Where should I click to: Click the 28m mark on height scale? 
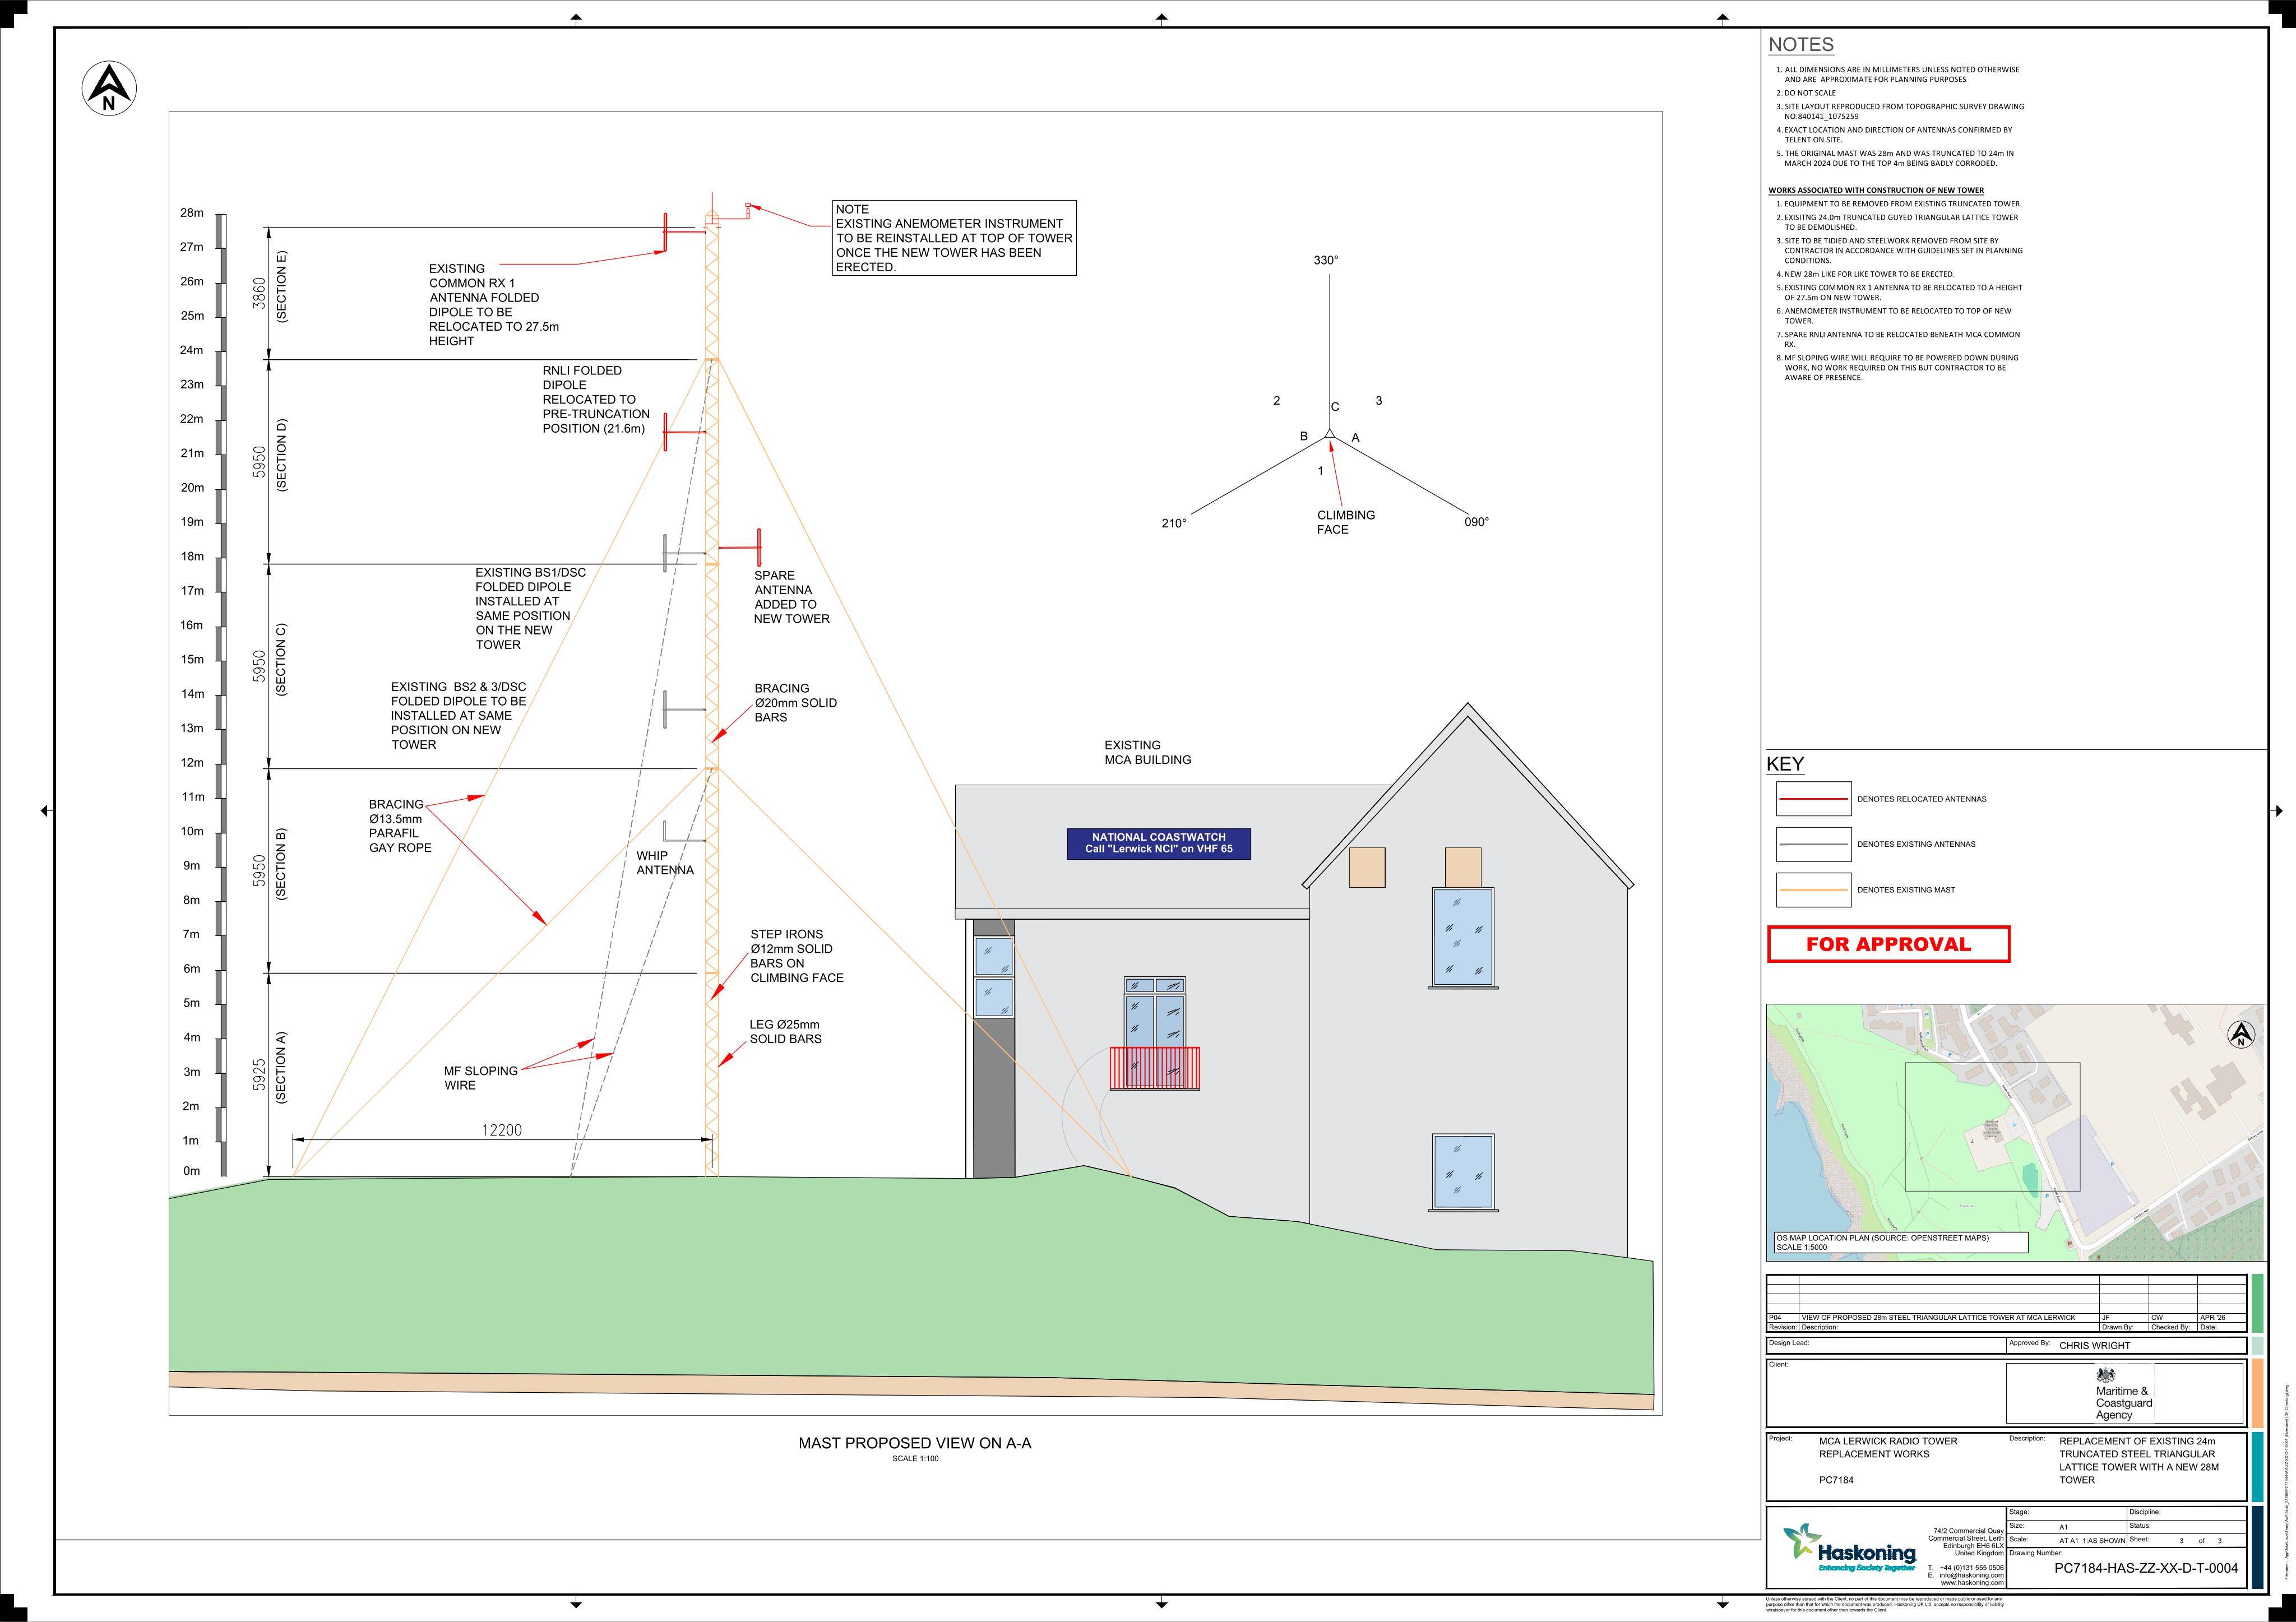pos(192,213)
